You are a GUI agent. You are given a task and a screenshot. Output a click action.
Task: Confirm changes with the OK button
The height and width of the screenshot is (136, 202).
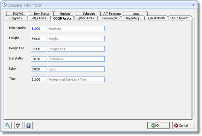point(158,125)
